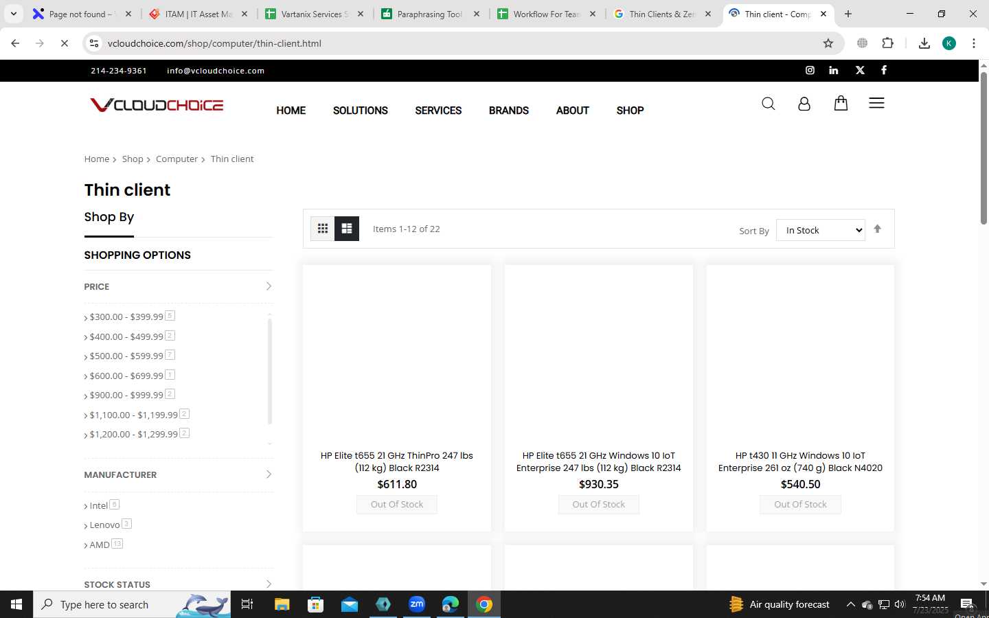Switch to the ITAM IT Asset tab
This screenshot has width=989, height=618.
(199, 14)
